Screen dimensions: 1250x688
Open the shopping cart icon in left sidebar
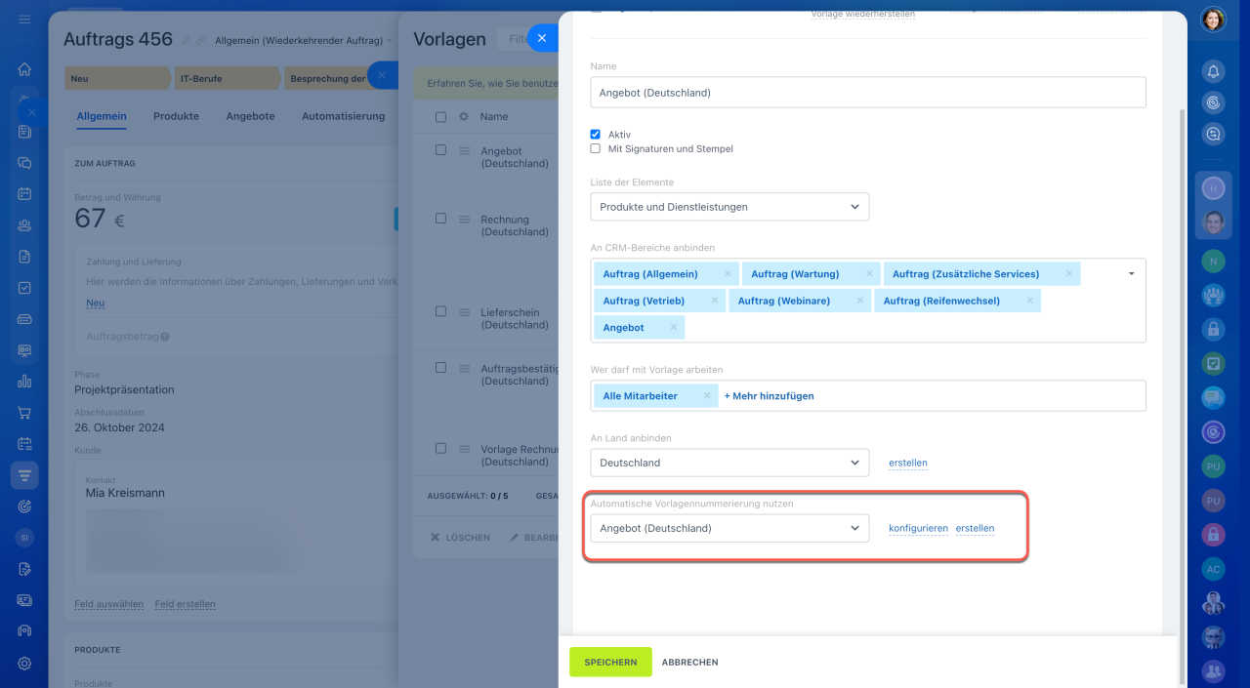[x=24, y=413]
